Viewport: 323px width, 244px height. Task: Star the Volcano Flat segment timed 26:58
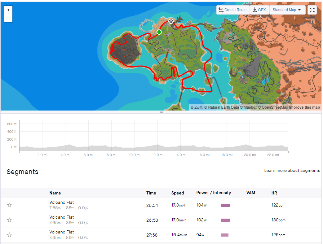[9, 220]
